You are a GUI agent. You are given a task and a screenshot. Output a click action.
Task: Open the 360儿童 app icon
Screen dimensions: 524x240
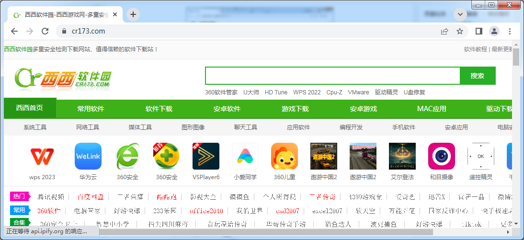[x=285, y=156]
